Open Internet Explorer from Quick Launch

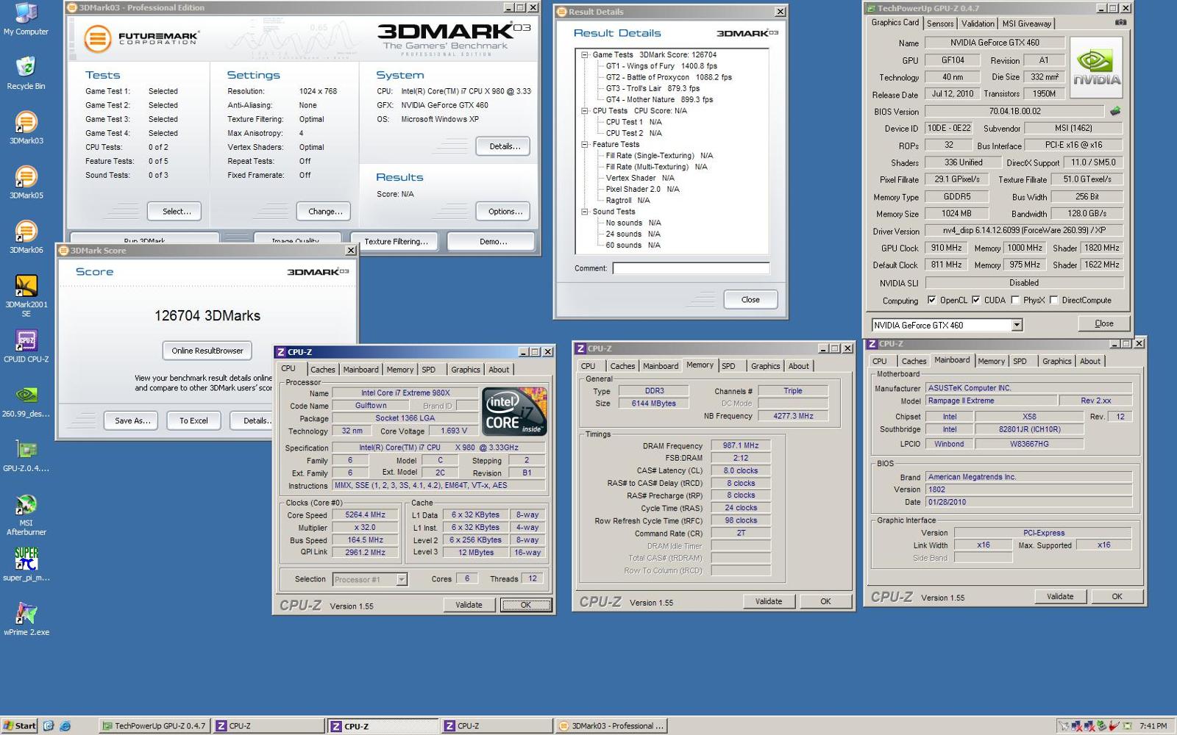(65, 725)
